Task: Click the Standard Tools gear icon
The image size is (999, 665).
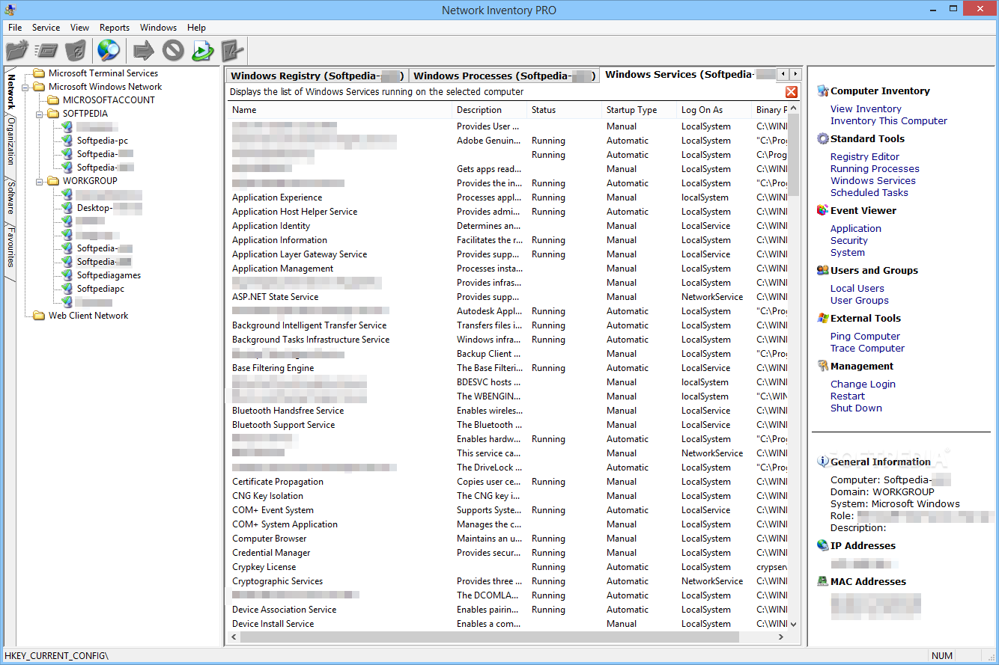Action: click(x=823, y=138)
